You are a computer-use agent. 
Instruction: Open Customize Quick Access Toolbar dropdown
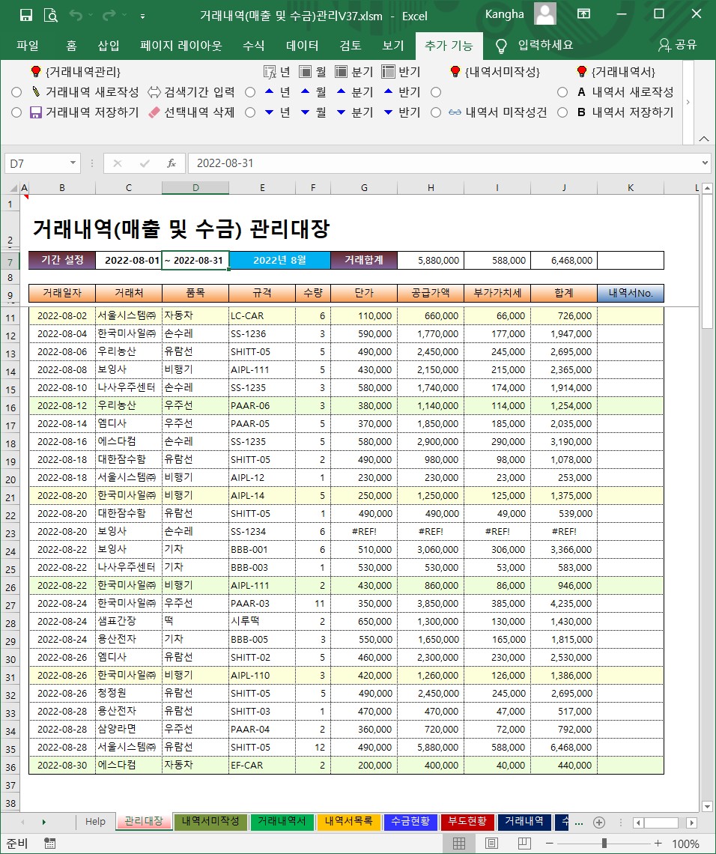(142, 16)
